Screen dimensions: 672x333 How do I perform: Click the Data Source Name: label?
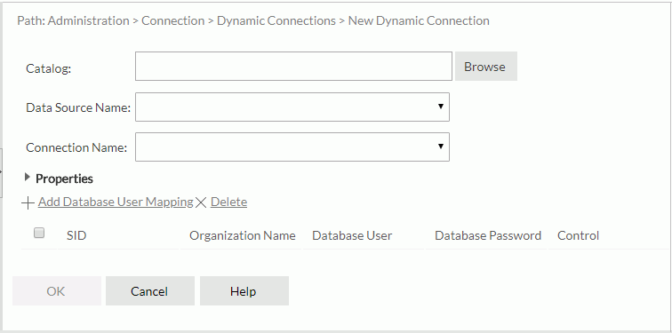point(78,107)
